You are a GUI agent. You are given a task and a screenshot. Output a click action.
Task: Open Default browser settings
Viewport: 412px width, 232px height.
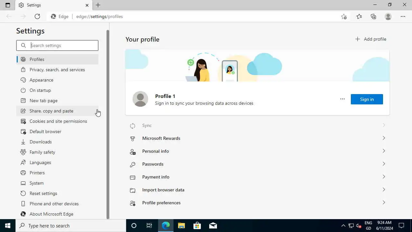pos(57,131)
